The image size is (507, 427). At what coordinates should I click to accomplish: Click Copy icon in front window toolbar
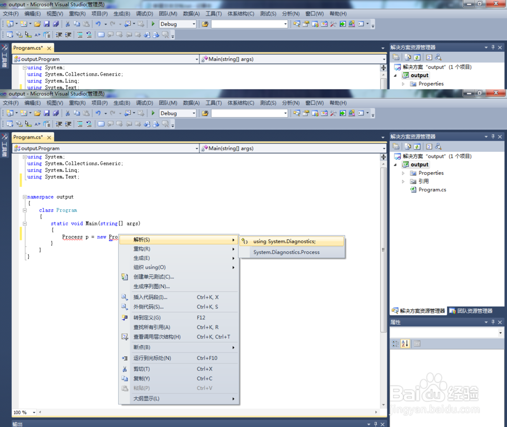[x=77, y=113]
